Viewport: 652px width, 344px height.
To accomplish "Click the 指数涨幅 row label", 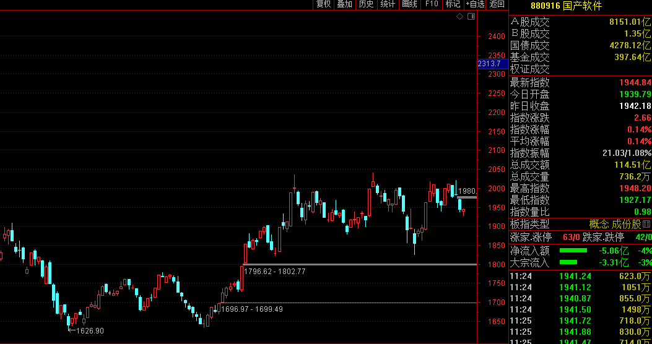I will click(530, 129).
